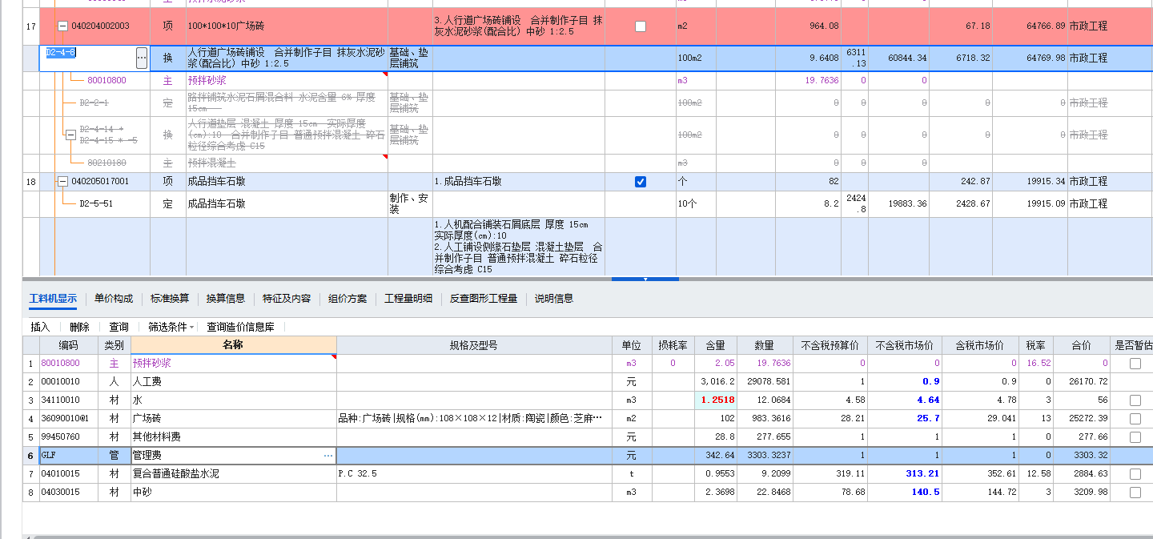Toggle 是否暂估 checkbox for 广场砖 row

1135,419
